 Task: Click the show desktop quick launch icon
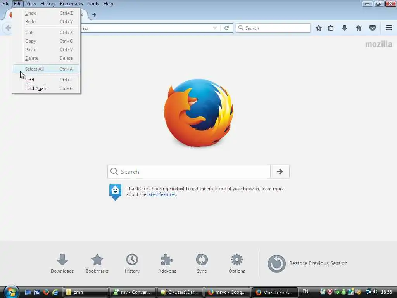click(x=28, y=292)
